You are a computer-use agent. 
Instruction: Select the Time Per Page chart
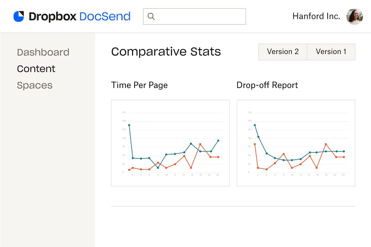[x=170, y=143]
